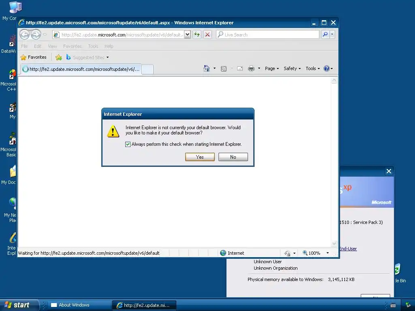Screen dimensions: 415x311
Task: Select the IE taskbar button
Action: (x=144, y=305)
